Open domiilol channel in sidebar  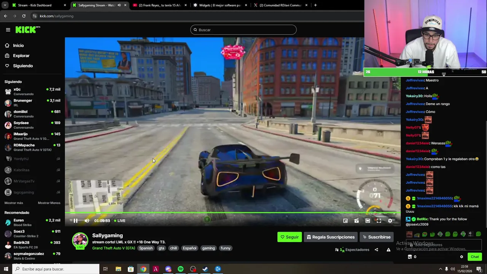(32, 114)
